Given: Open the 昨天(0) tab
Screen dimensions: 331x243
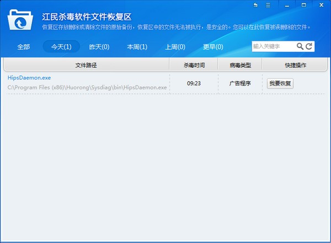Looking at the screenshot, I should coord(99,47).
